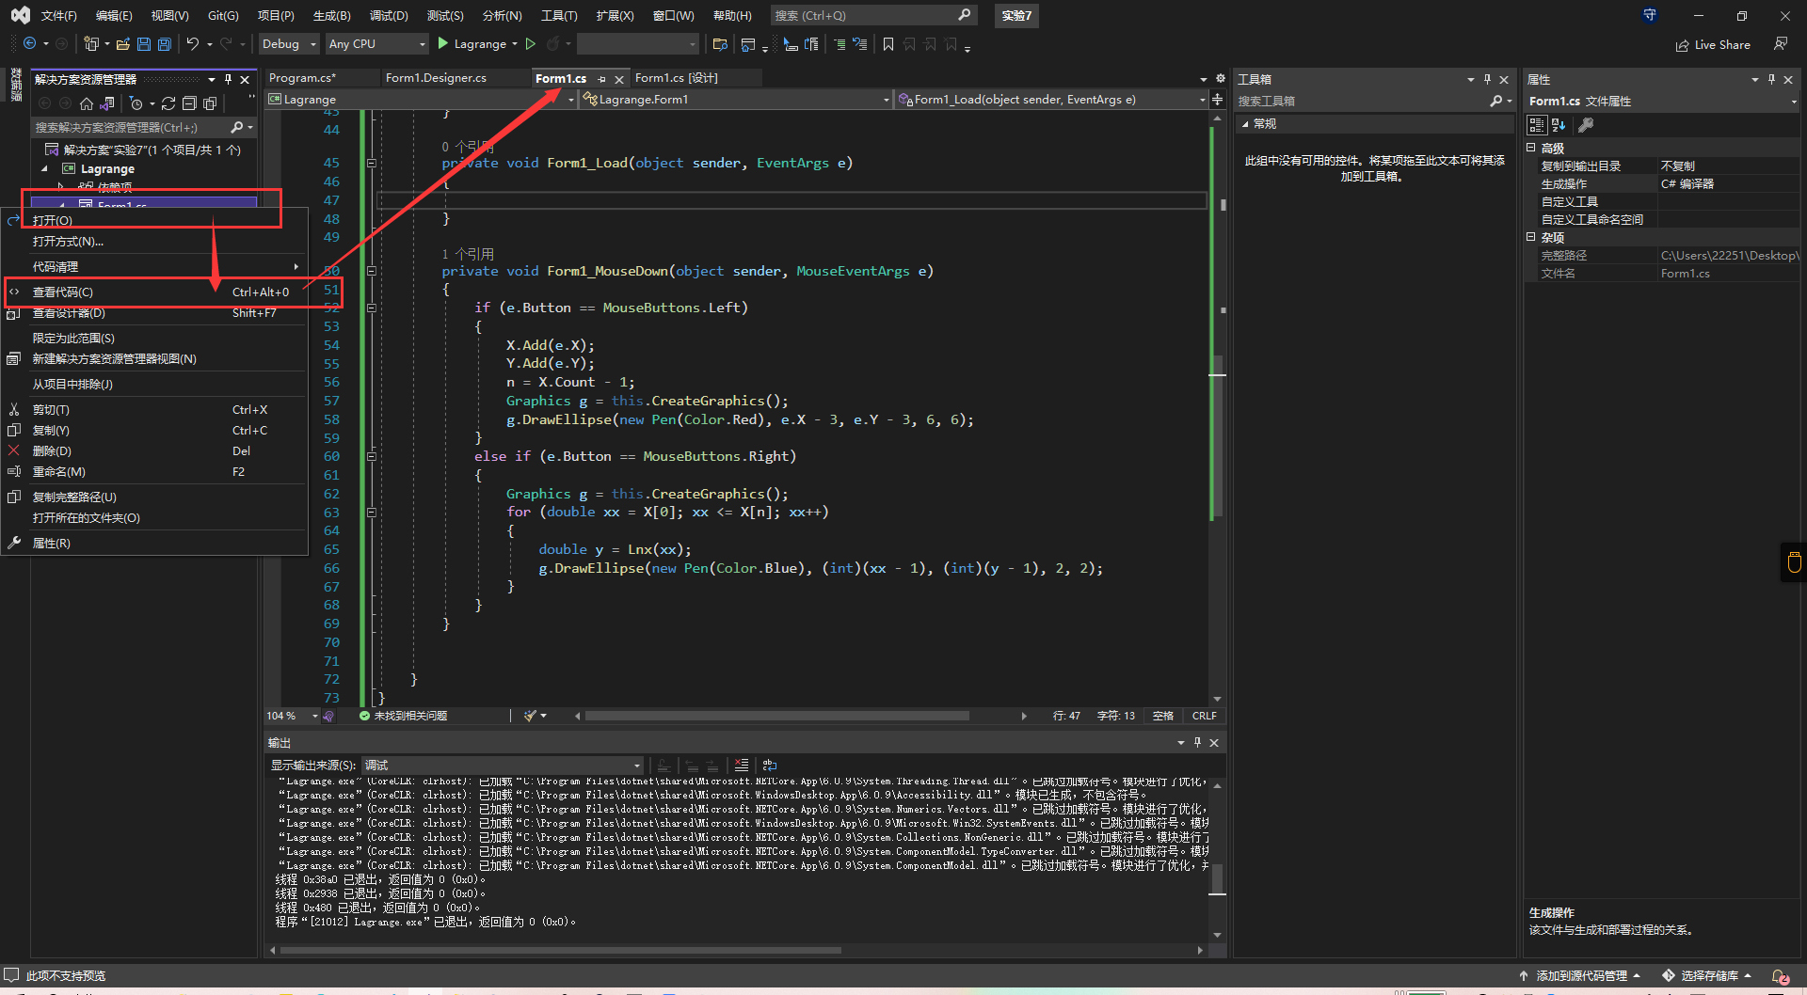Sort properties alphabetically in the Properties panel

pyautogui.click(x=1559, y=125)
